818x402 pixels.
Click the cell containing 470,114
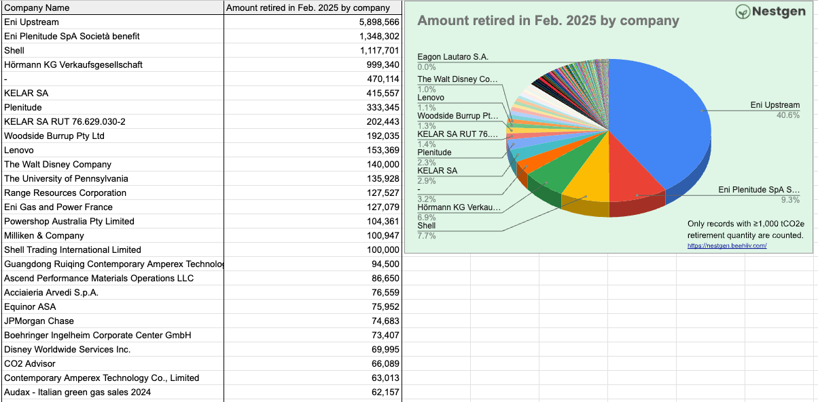coord(313,79)
